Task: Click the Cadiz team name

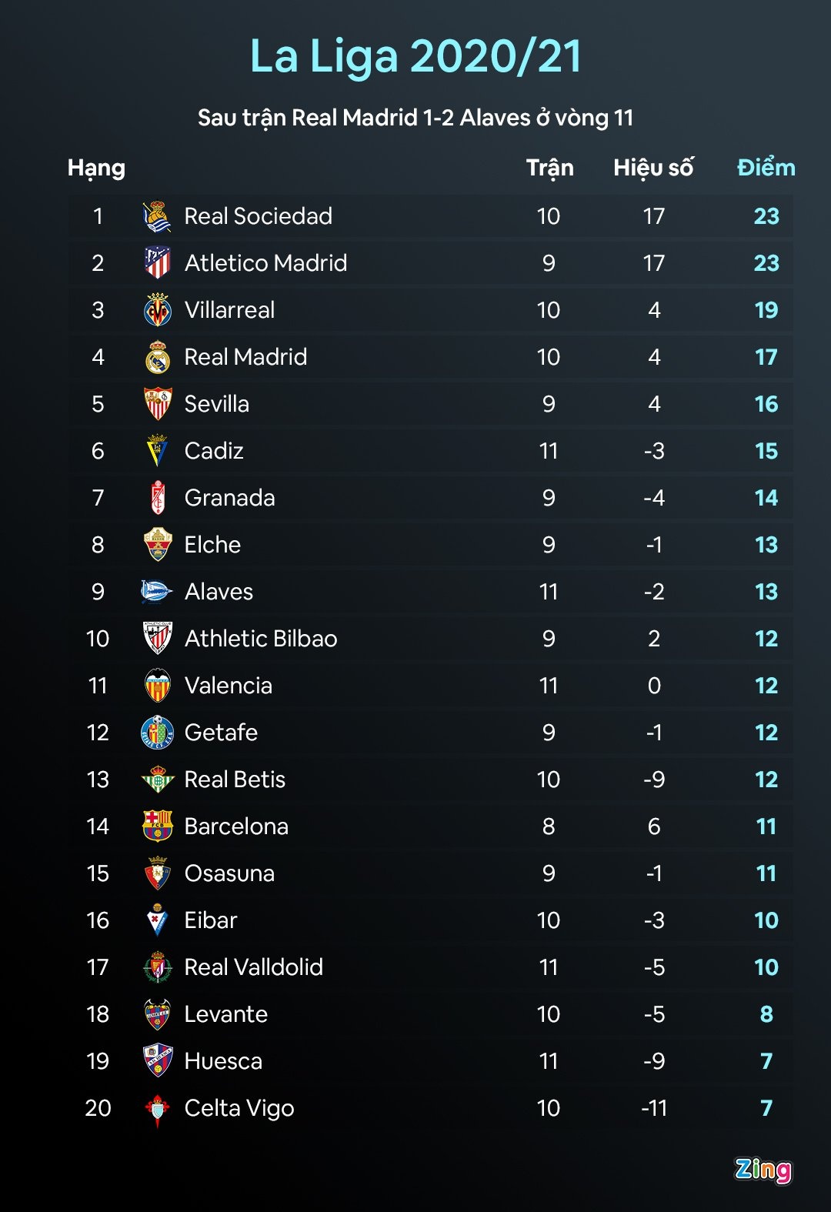Action: coord(214,451)
